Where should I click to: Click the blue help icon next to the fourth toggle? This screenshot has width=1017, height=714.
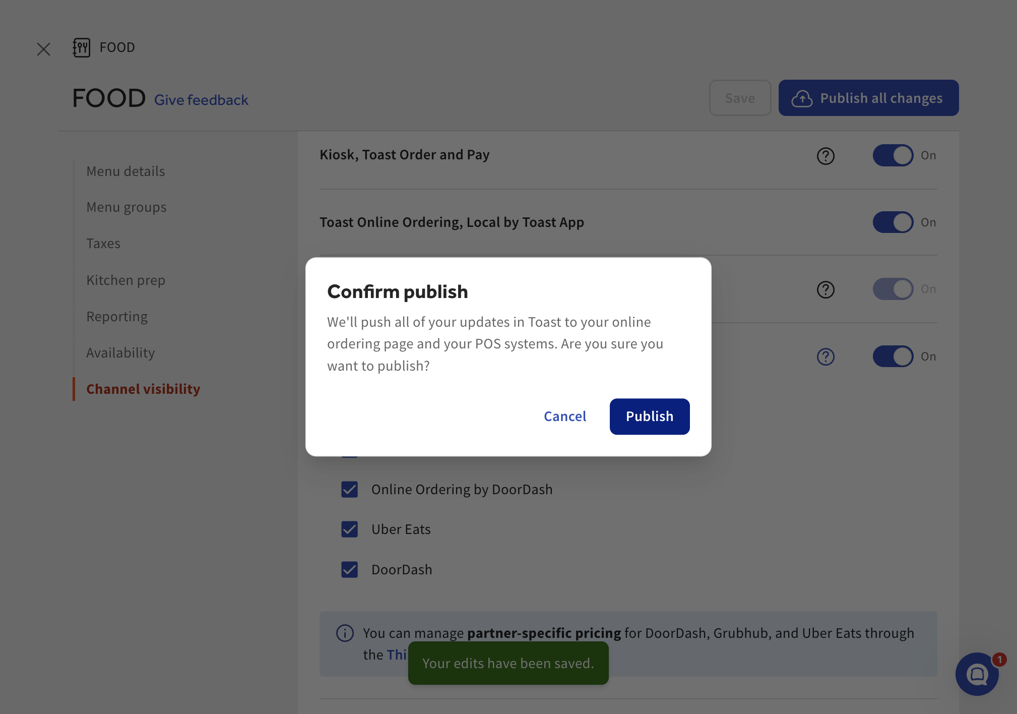[825, 357]
